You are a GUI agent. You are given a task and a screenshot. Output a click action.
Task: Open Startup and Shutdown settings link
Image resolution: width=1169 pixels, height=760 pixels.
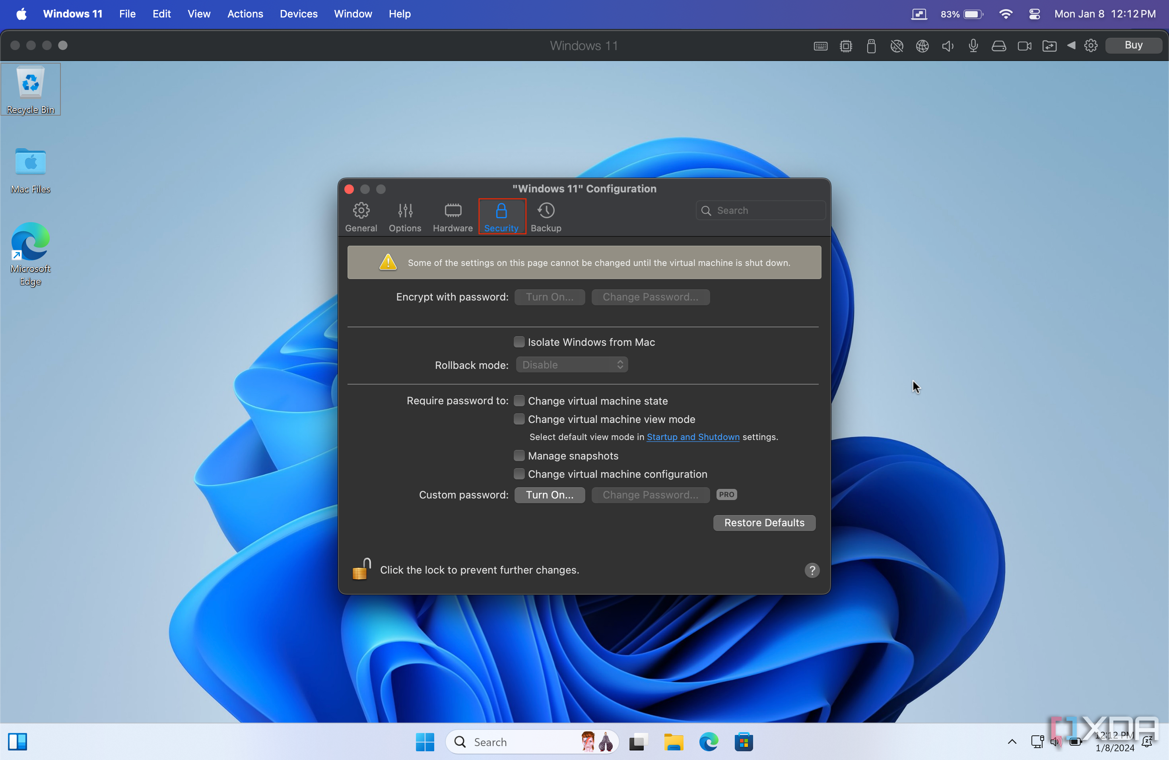click(x=693, y=437)
